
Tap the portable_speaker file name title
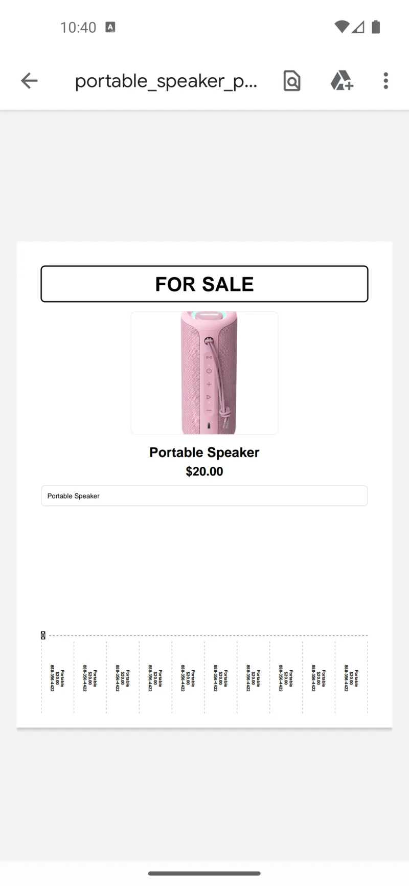tap(166, 81)
